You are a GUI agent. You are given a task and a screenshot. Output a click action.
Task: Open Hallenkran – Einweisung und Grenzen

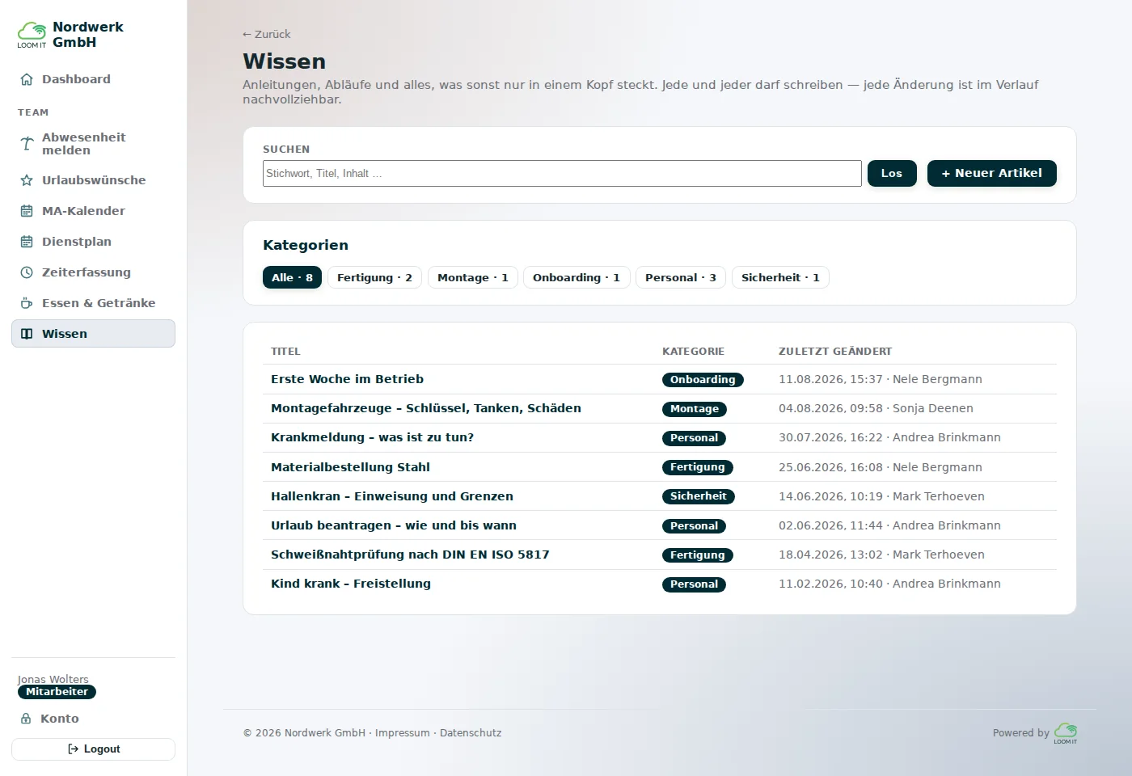tap(392, 496)
